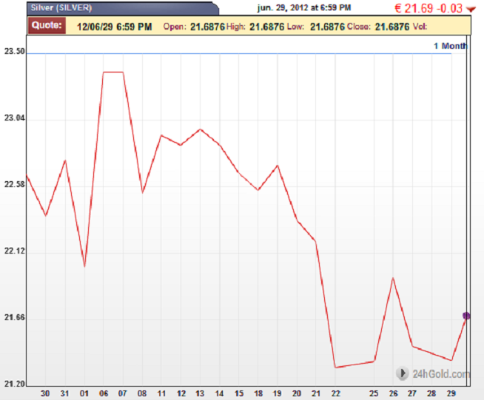Click x-axis date label 15
484x400 pixels.
point(239,393)
